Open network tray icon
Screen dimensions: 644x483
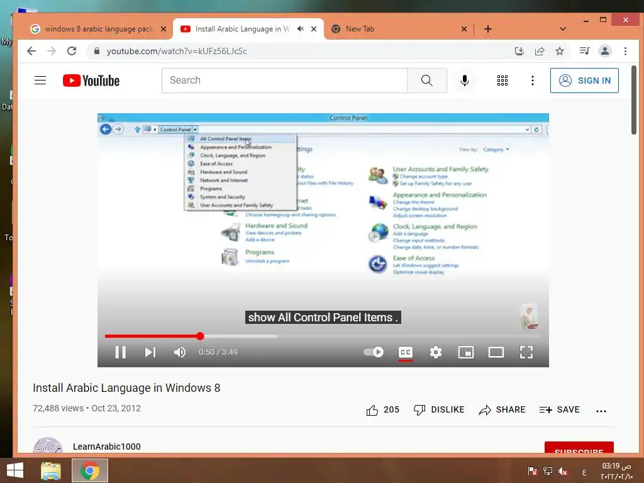tap(548, 471)
